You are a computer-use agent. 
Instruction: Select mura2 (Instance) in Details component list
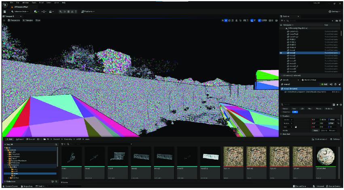(310, 89)
